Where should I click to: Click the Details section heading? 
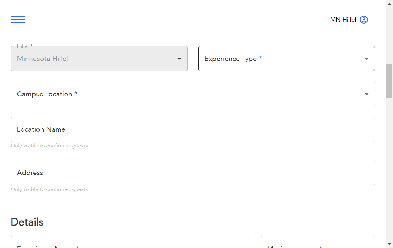pyautogui.click(x=27, y=222)
